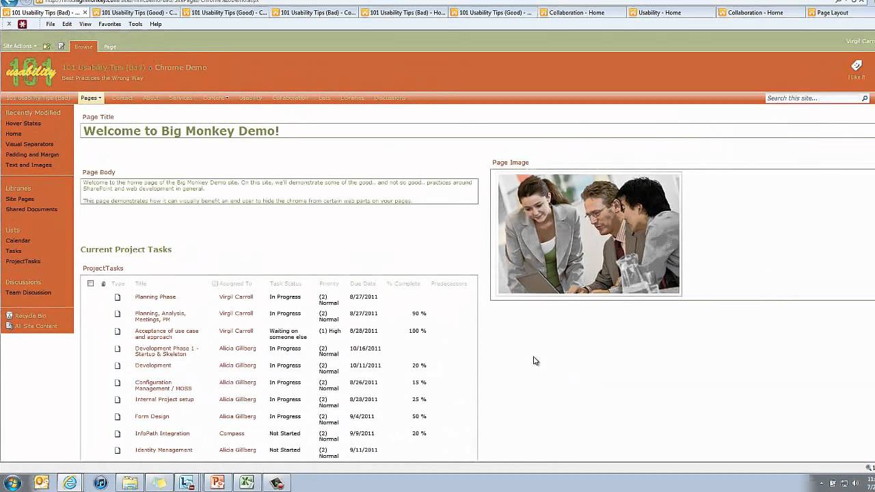Click the Waiting on someone else status
Screen dimensions: 875x492
[288, 334]
